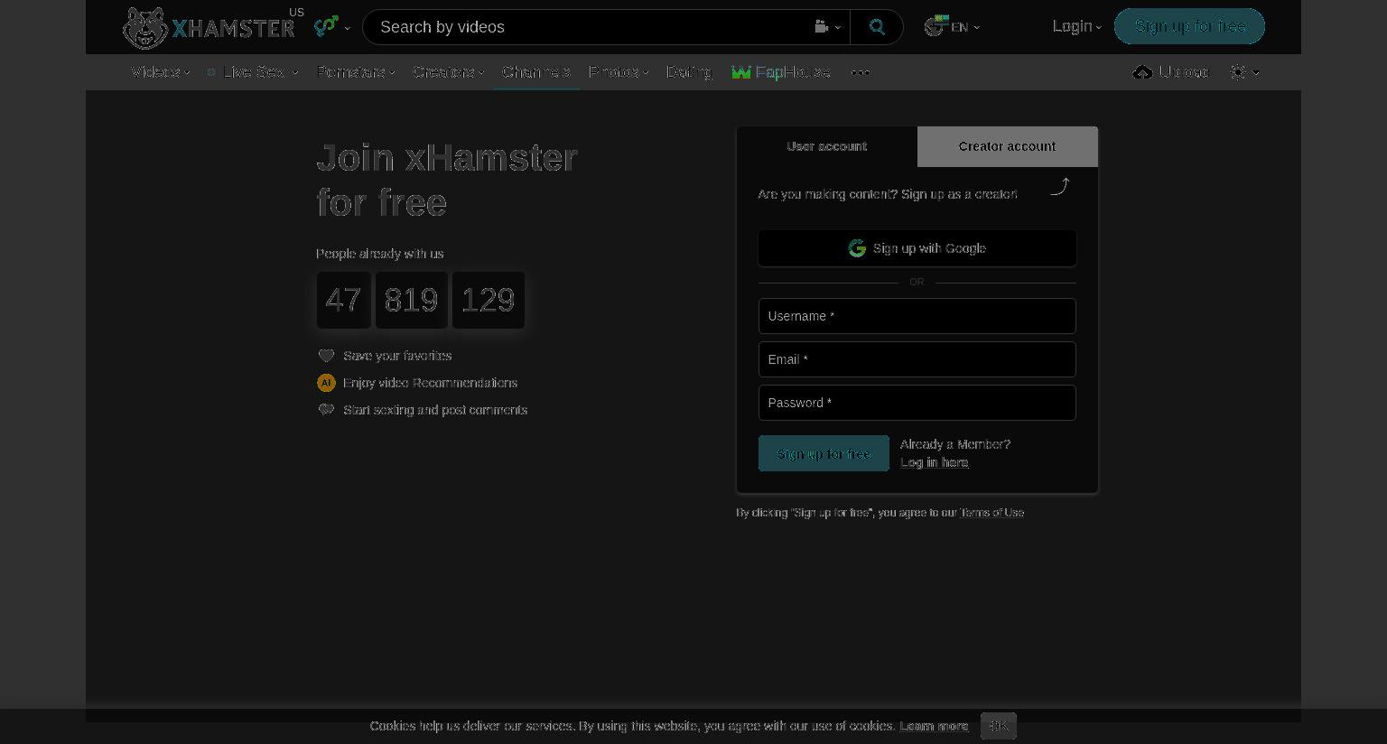Viewport: 1387px width, 744px height.
Task: Click the xHamster logo
Action: (x=209, y=27)
